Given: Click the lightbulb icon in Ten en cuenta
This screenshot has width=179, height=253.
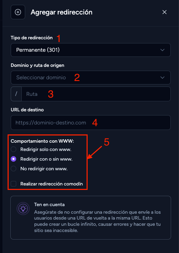Looking at the screenshot, I should click(23, 209).
